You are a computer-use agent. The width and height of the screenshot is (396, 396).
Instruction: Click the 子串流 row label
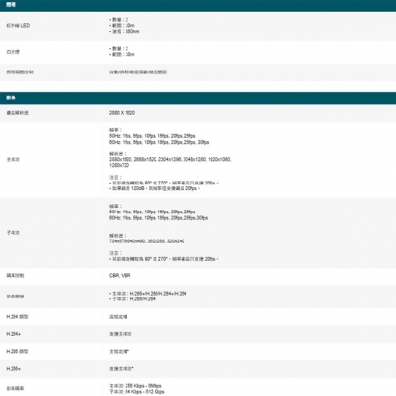[x=13, y=233]
